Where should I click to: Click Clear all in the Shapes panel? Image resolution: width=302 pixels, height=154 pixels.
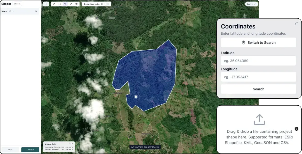(17, 4)
